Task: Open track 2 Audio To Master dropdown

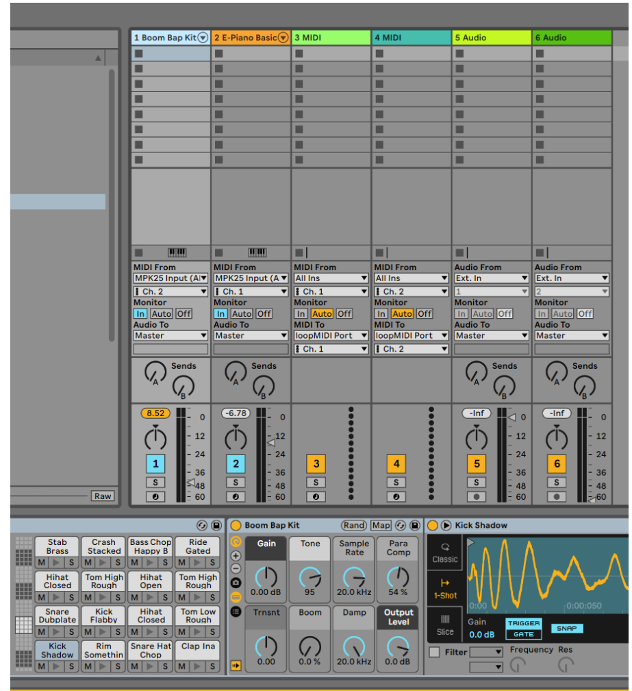Action: click(251, 335)
